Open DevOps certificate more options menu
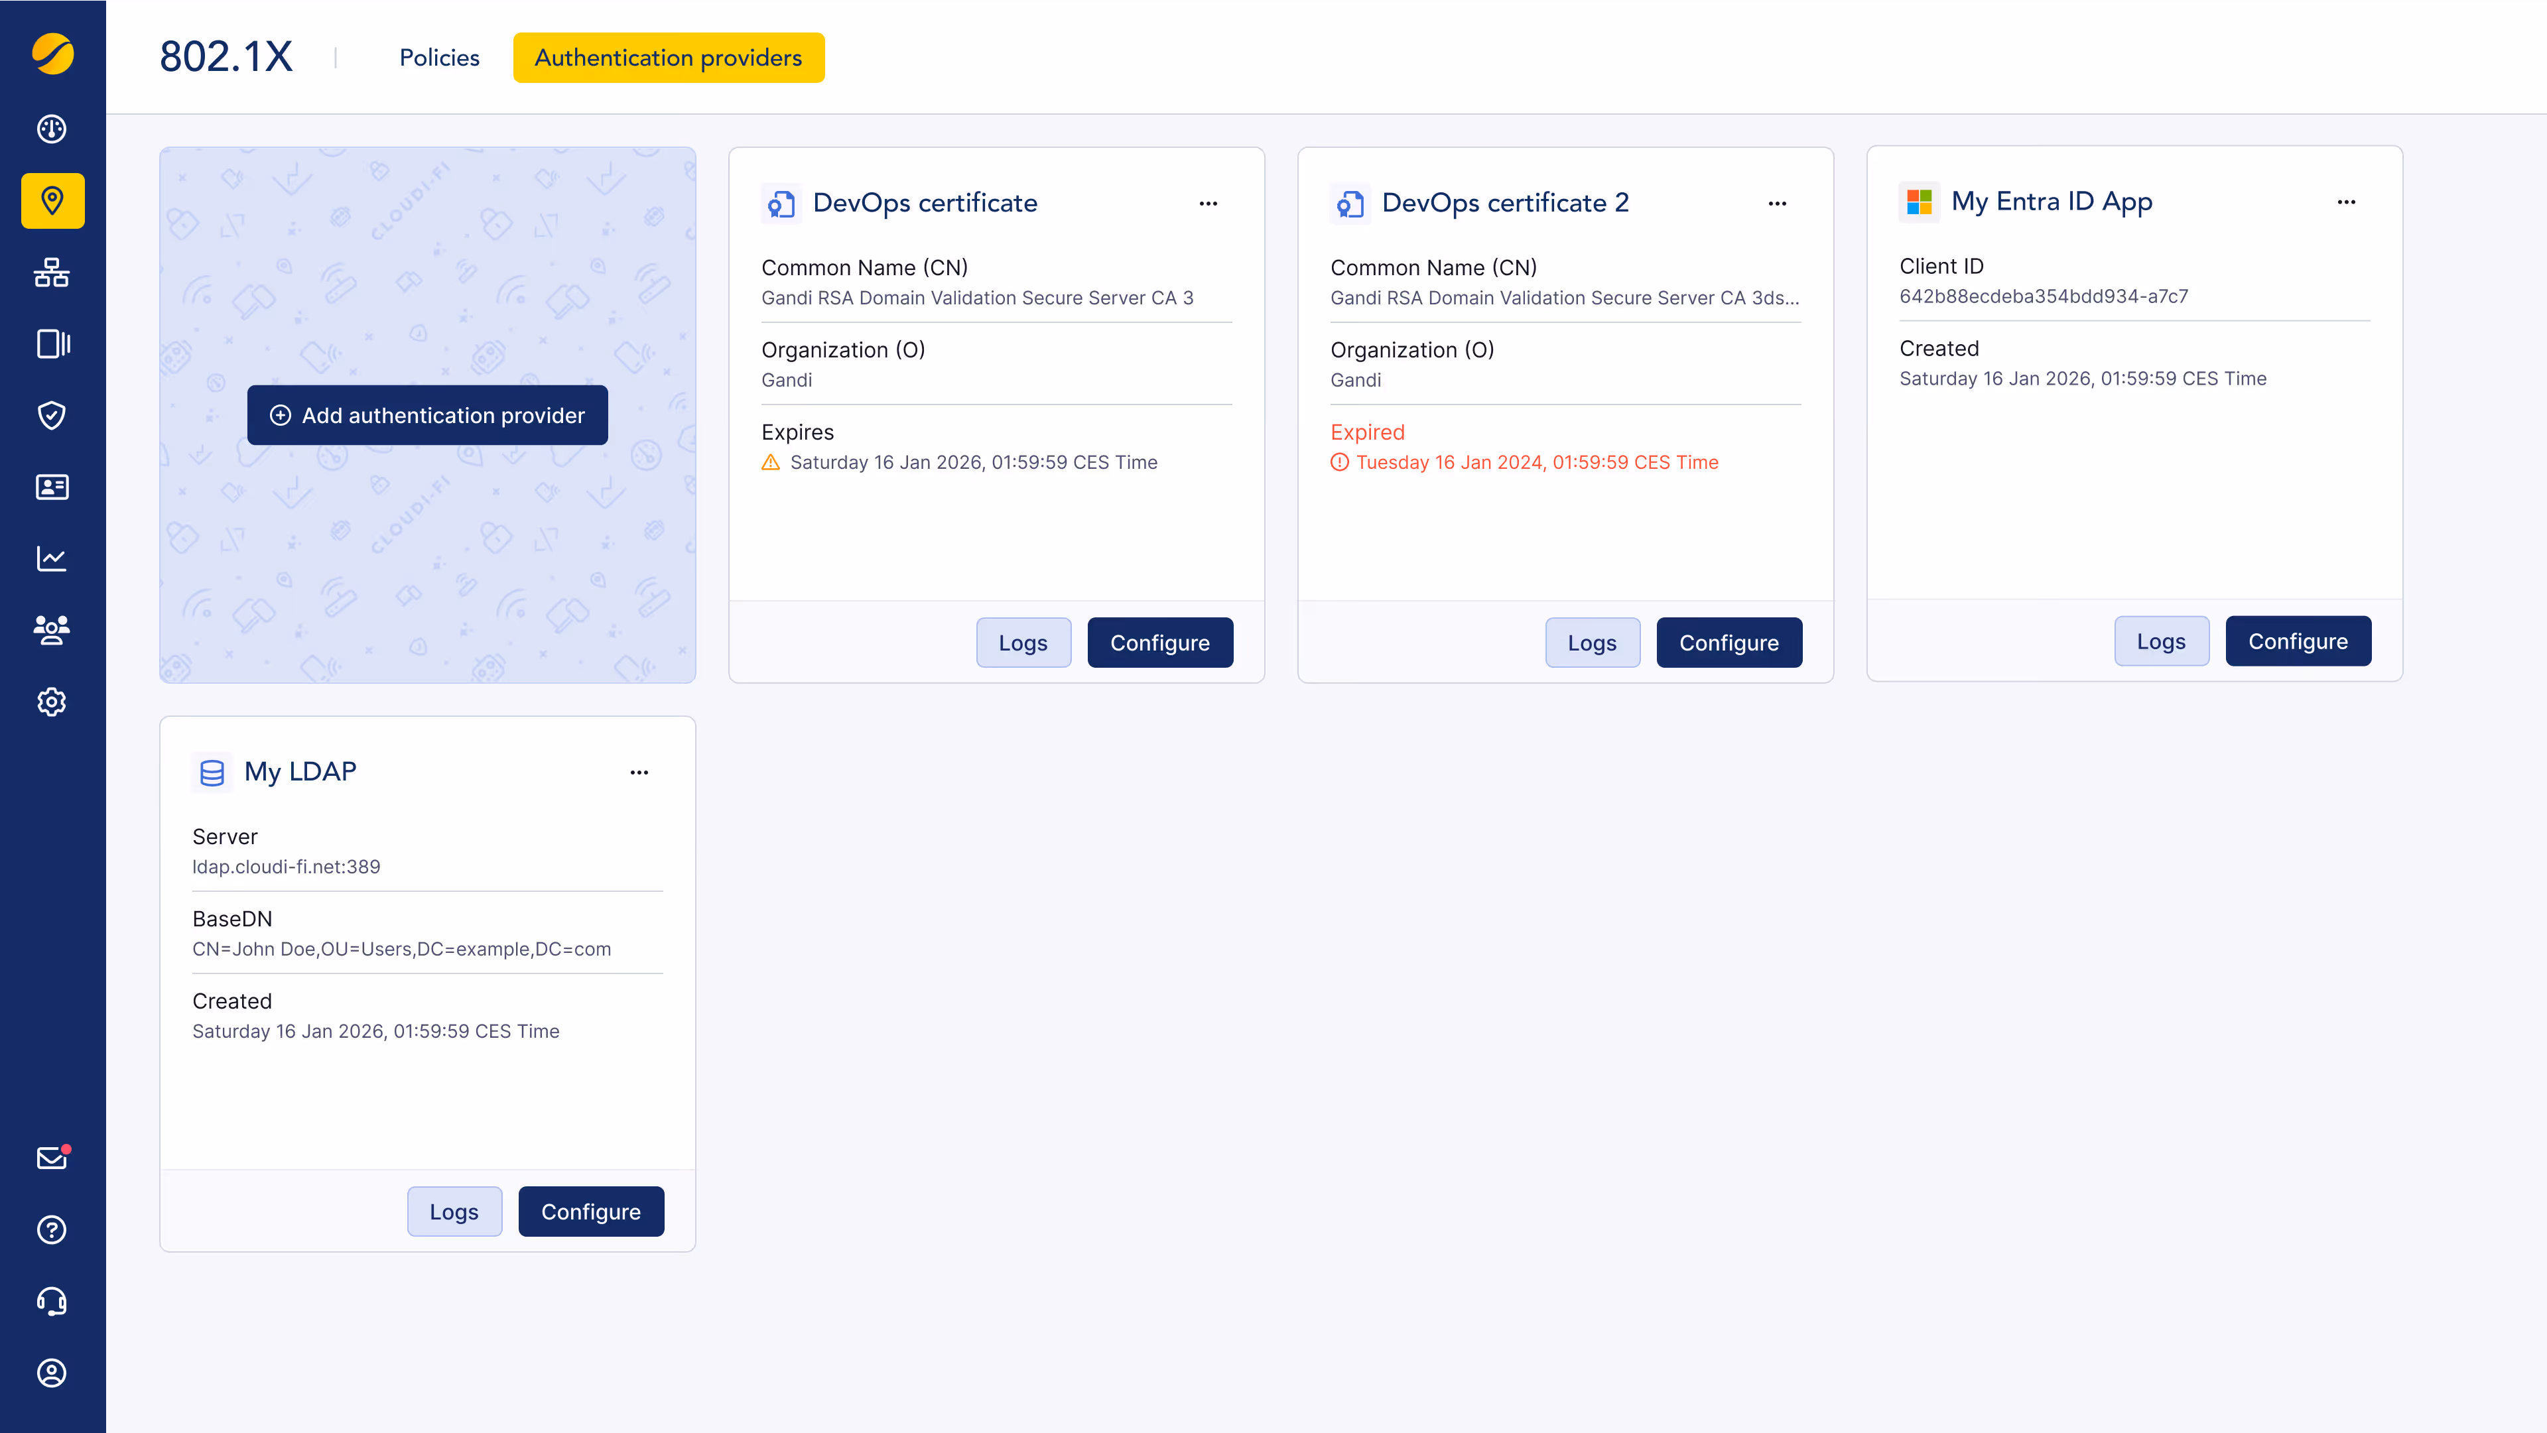 point(1208,204)
